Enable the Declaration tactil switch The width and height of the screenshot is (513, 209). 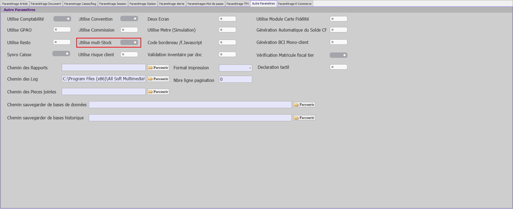point(339,67)
